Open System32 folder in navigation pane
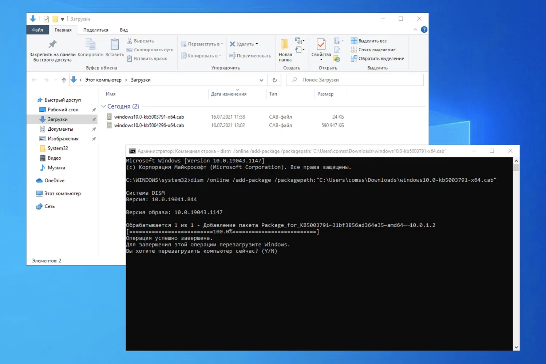The height and width of the screenshot is (364, 546). click(58, 149)
